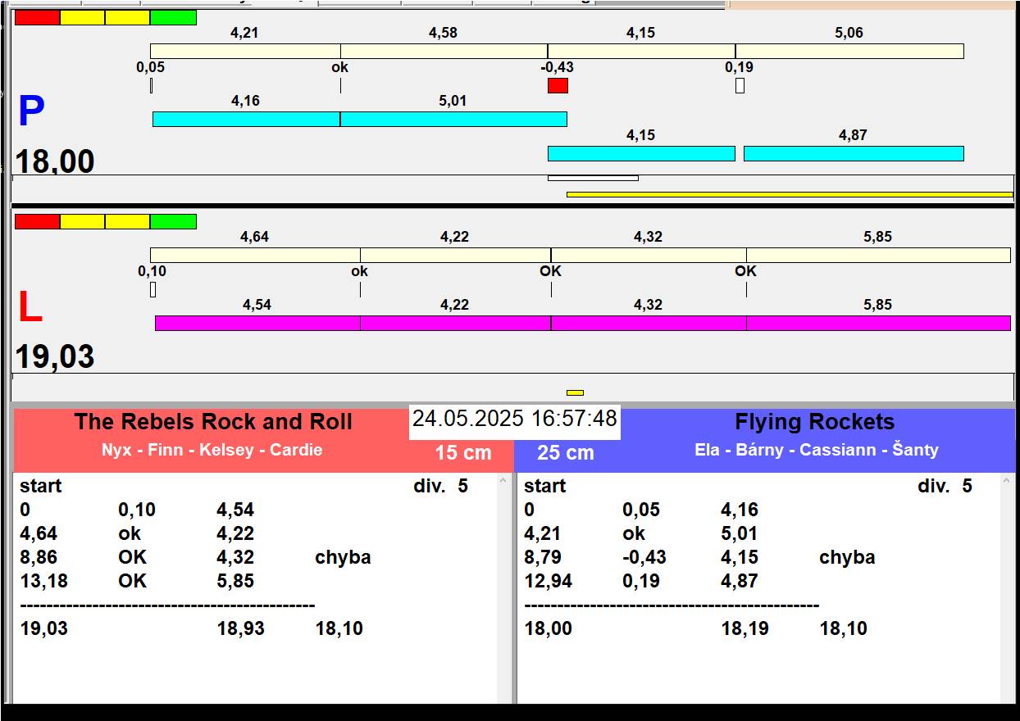Click the blue P lane letter
1020x721 pixels.
click(31, 112)
